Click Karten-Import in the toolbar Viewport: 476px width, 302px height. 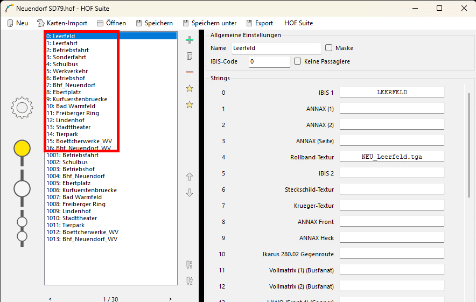click(x=62, y=23)
